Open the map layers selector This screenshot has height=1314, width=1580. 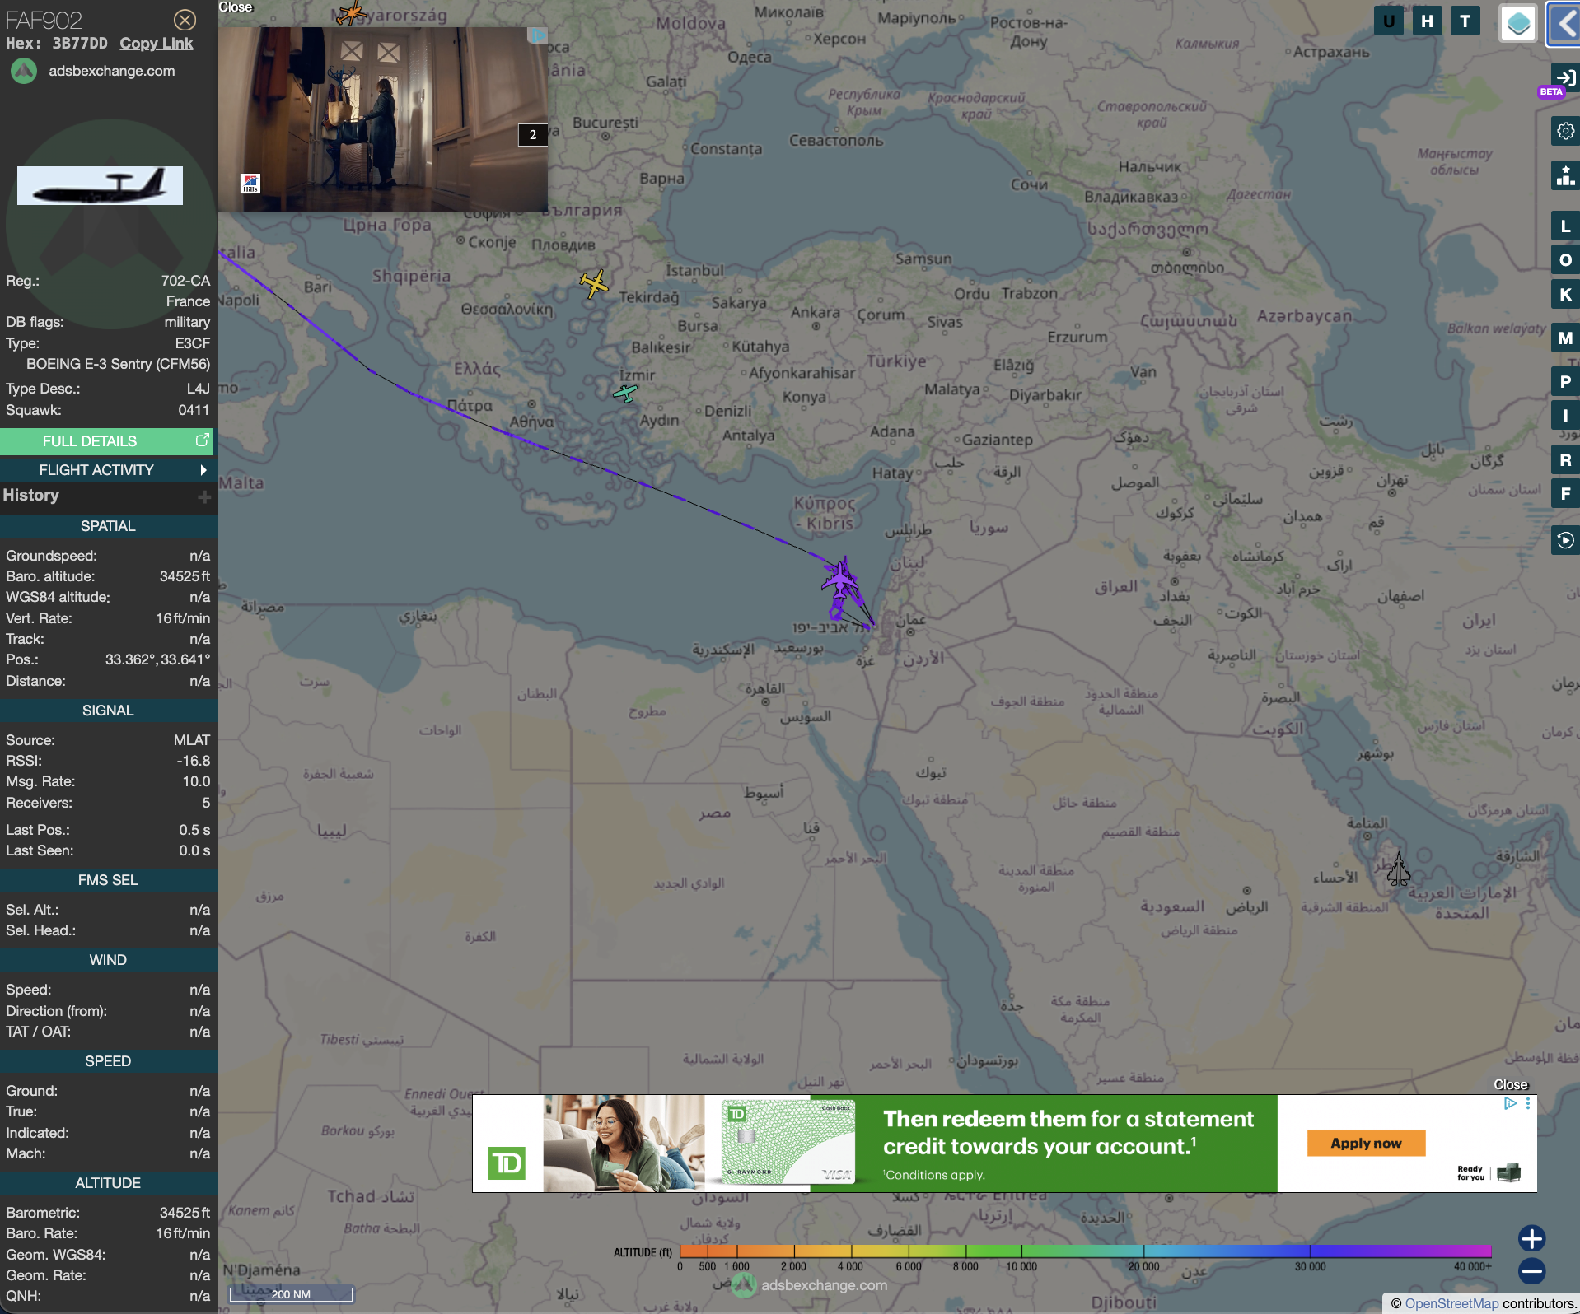point(1518,23)
